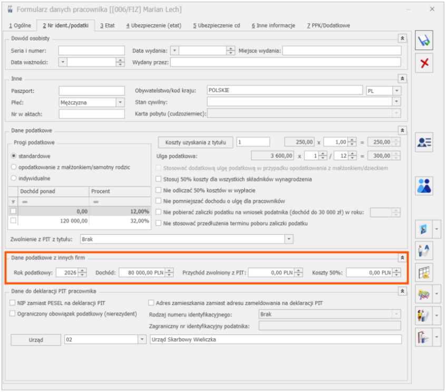The image size is (446, 392).
Task: Click the Dochód 80 000,00 PLN field
Action: coord(142,272)
